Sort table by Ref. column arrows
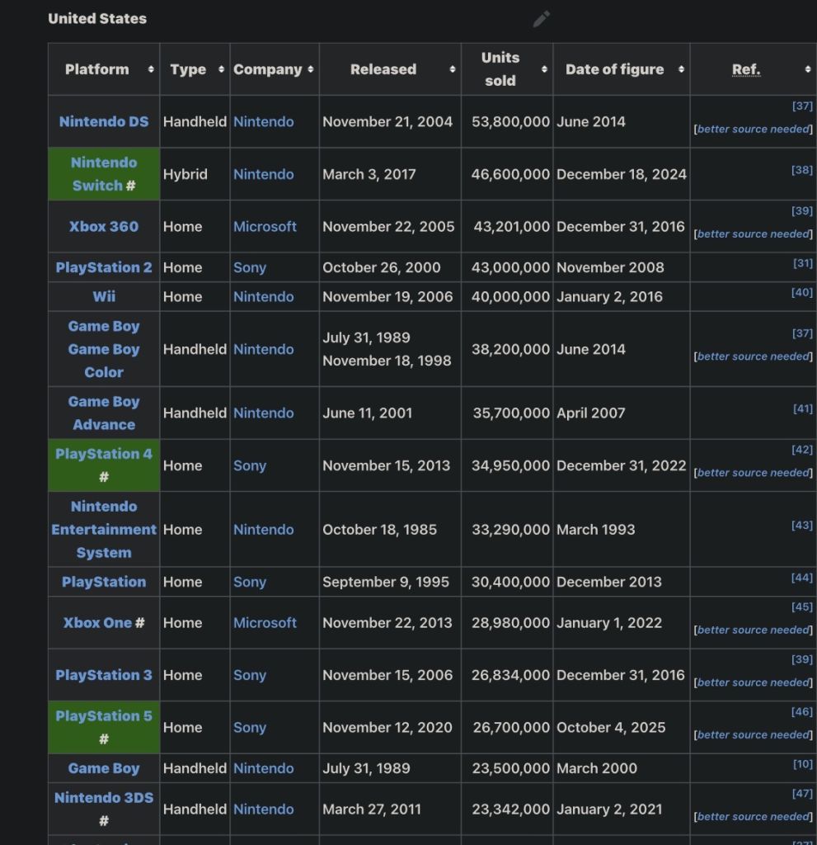 (x=808, y=69)
